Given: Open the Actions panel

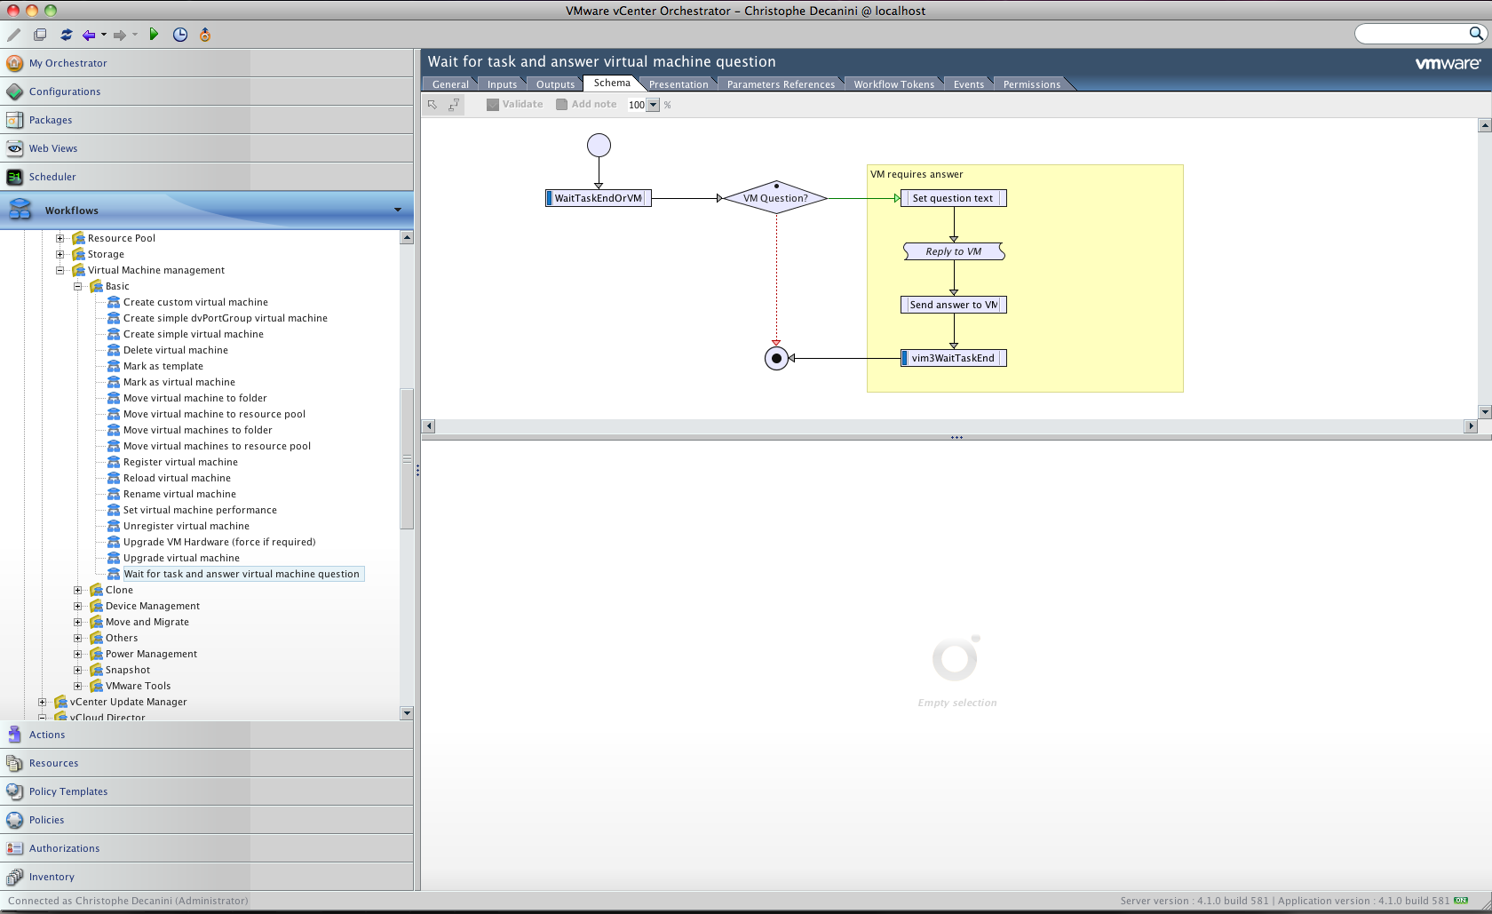Looking at the screenshot, I should pos(206,735).
